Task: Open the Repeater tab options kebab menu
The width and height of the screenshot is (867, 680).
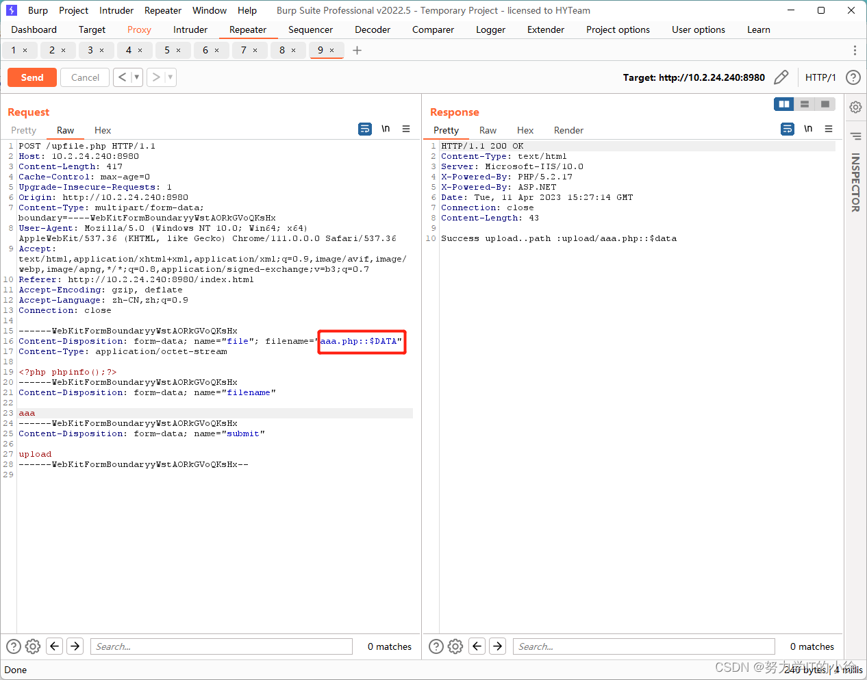Action: click(854, 51)
